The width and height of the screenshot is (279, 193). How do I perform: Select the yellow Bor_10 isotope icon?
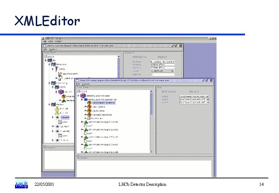point(57,109)
